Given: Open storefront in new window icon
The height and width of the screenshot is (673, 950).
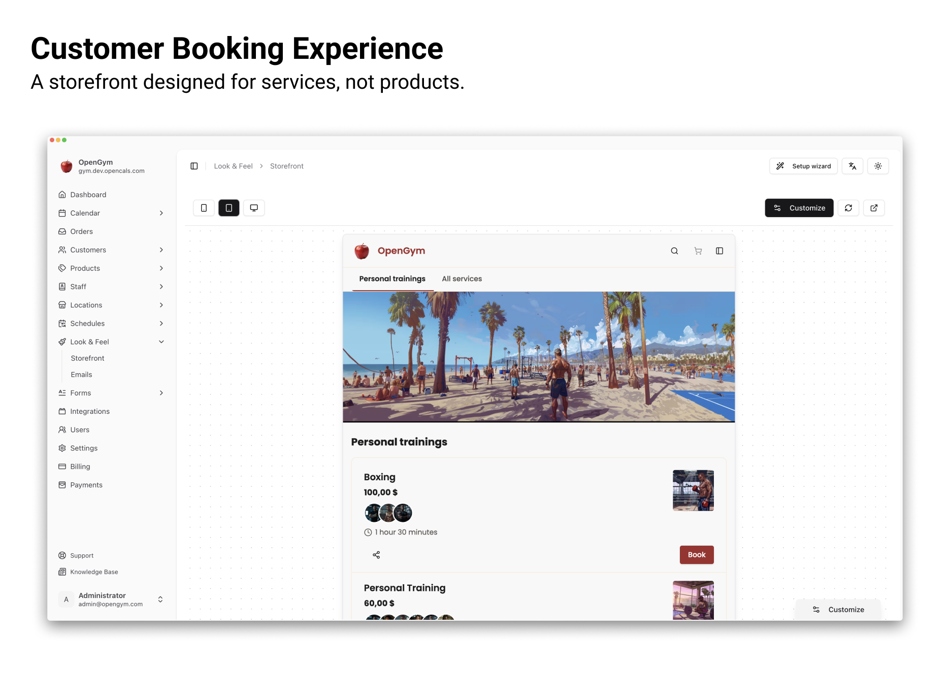Looking at the screenshot, I should pyautogui.click(x=874, y=208).
